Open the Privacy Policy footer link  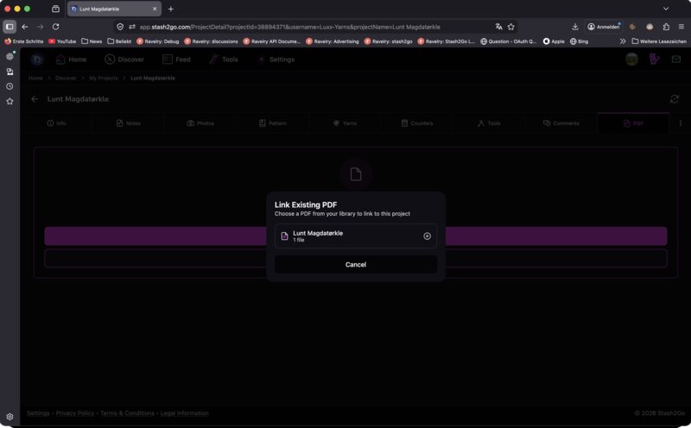tap(75, 413)
